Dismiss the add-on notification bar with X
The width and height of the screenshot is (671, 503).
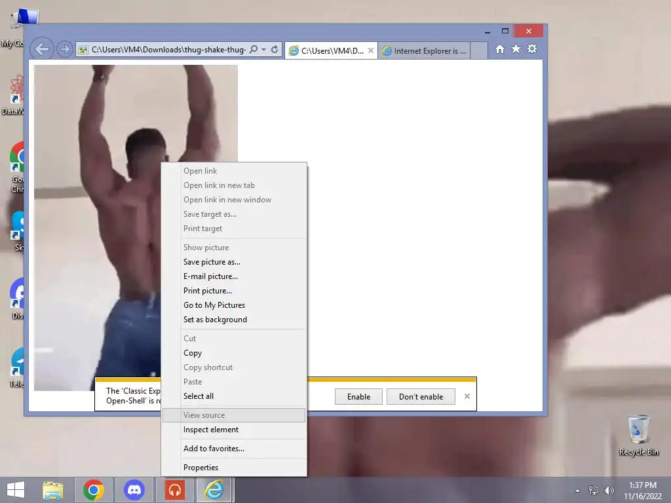tap(467, 396)
